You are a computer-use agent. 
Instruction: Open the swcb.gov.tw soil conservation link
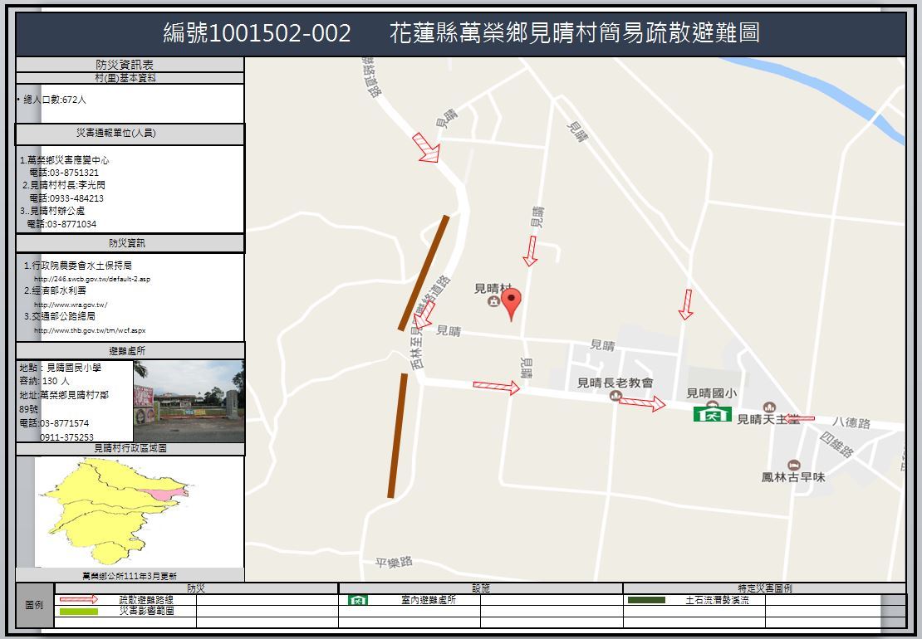(x=92, y=280)
